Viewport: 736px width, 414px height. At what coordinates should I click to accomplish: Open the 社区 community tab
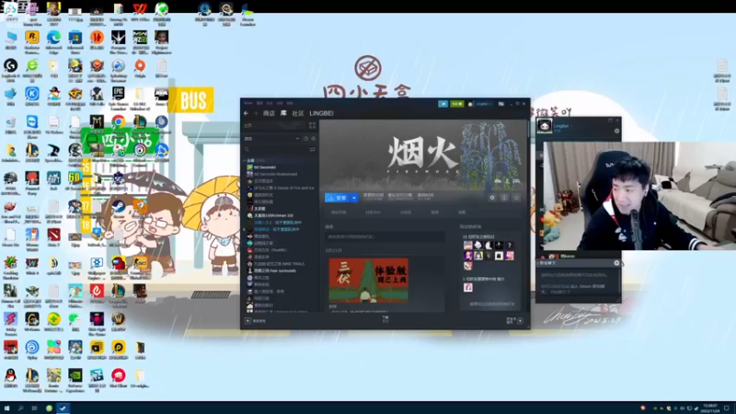point(298,113)
